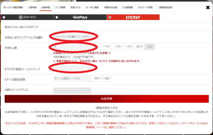Viewport: 213px width, 135px height.
Task: Click the 最低引き出し額は5,000円です notice
Action: [x=22, y=27]
